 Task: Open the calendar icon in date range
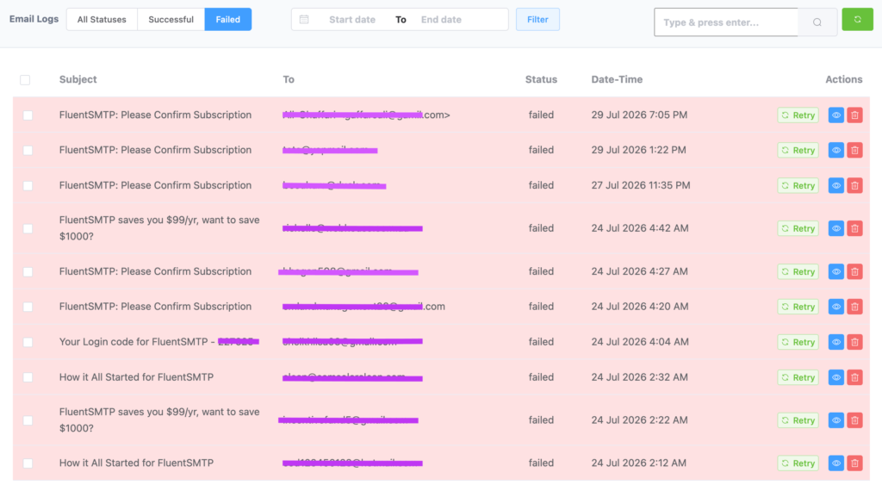pyautogui.click(x=304, y=19)
